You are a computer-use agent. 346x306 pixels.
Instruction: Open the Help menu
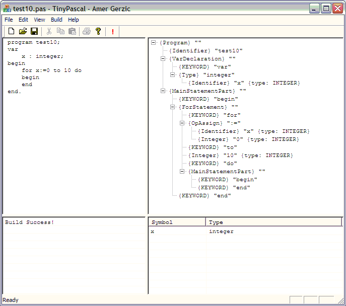click(73, 20)
